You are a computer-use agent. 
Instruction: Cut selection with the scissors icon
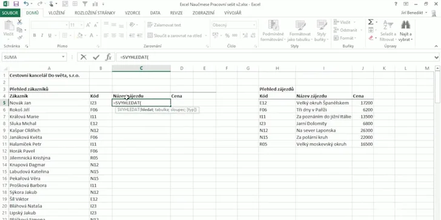(19, 22)
